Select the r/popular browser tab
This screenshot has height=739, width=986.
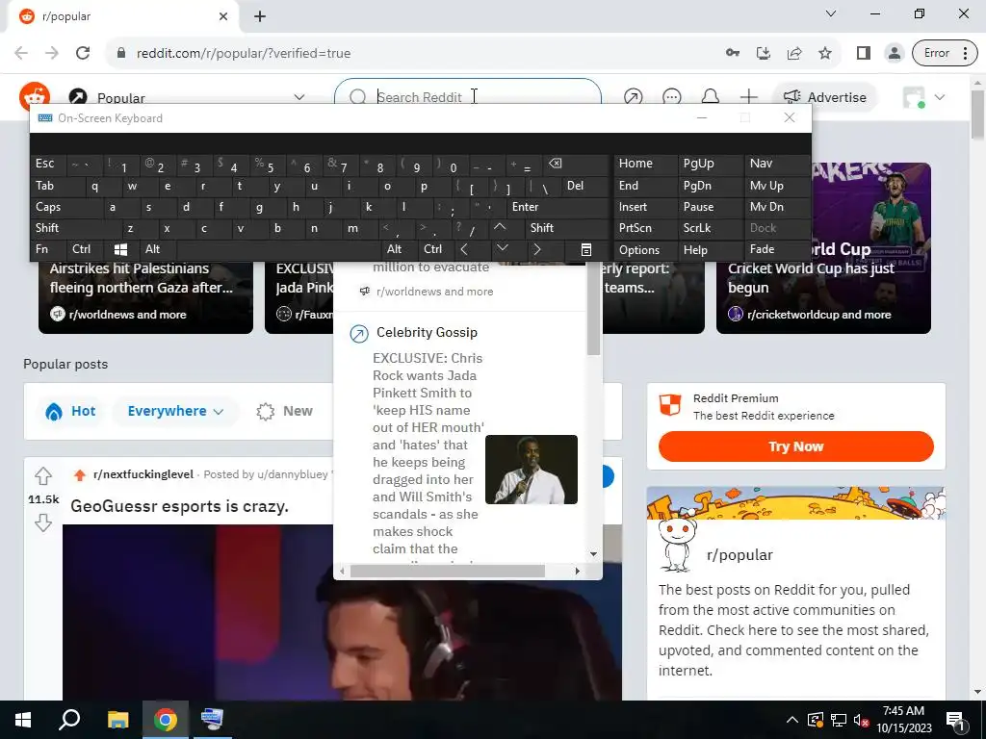[122, 16]
